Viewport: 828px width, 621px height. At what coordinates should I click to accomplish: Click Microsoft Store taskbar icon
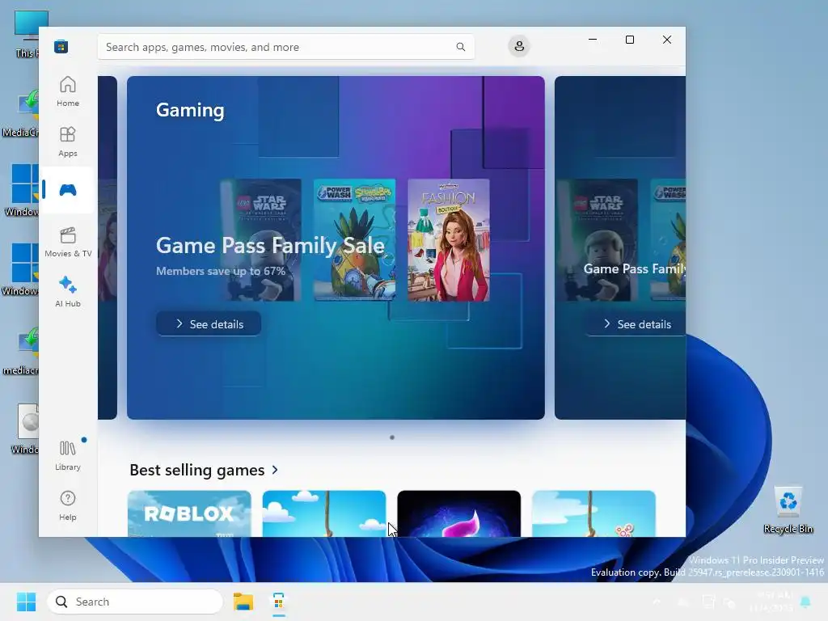[x=279, y=602]
